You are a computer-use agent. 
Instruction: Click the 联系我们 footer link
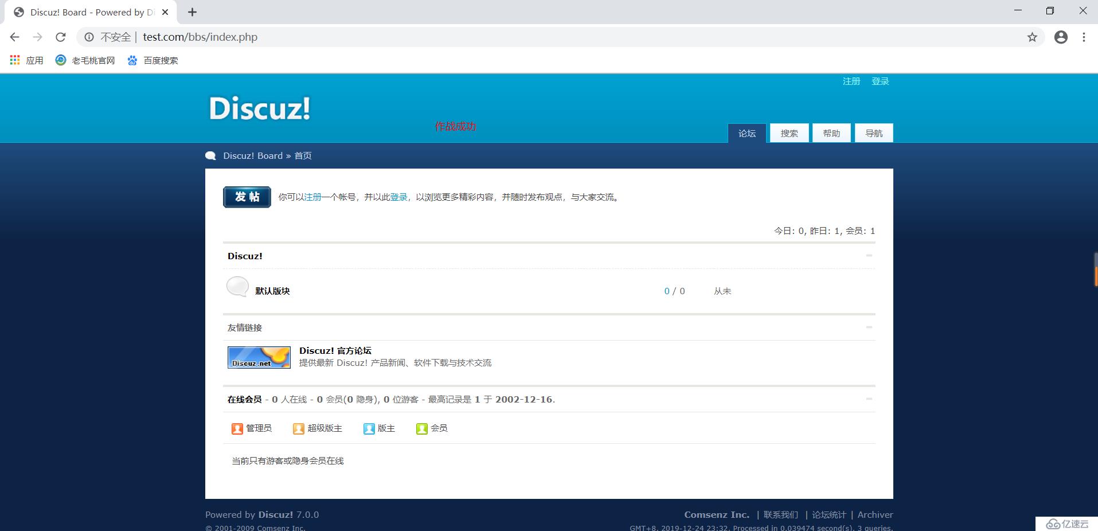(781, 515)
